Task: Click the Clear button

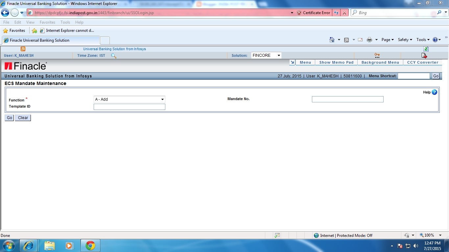Action: pyautogui.click(x=23, y=117)
